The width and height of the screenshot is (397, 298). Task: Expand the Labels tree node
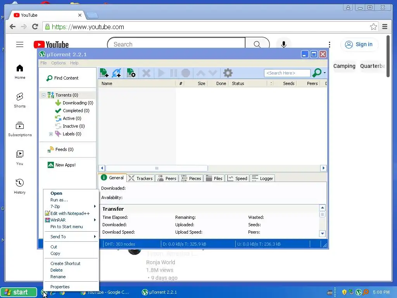(51, 134)
